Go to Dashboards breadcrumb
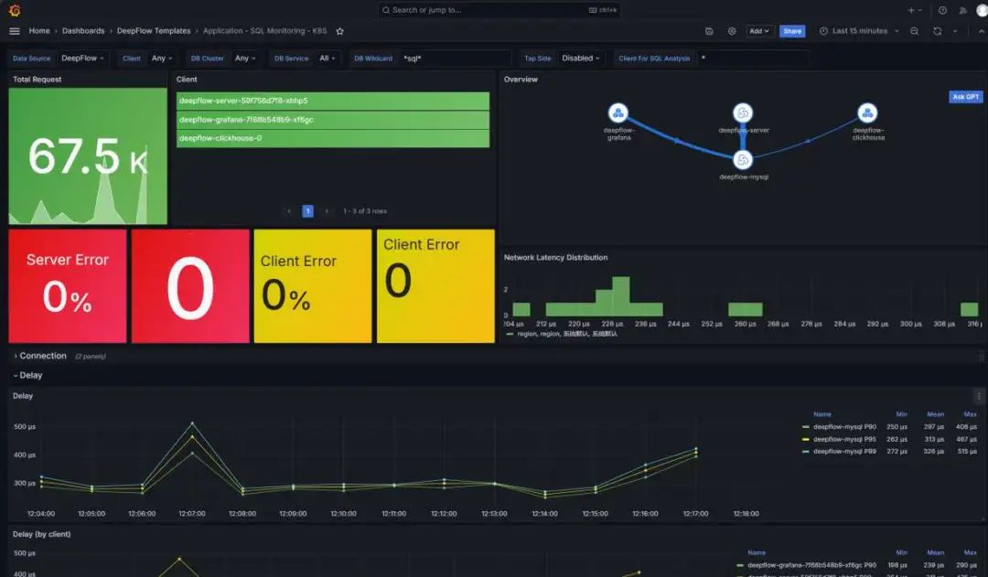988x577 pixels. click(x=83, y=31)
